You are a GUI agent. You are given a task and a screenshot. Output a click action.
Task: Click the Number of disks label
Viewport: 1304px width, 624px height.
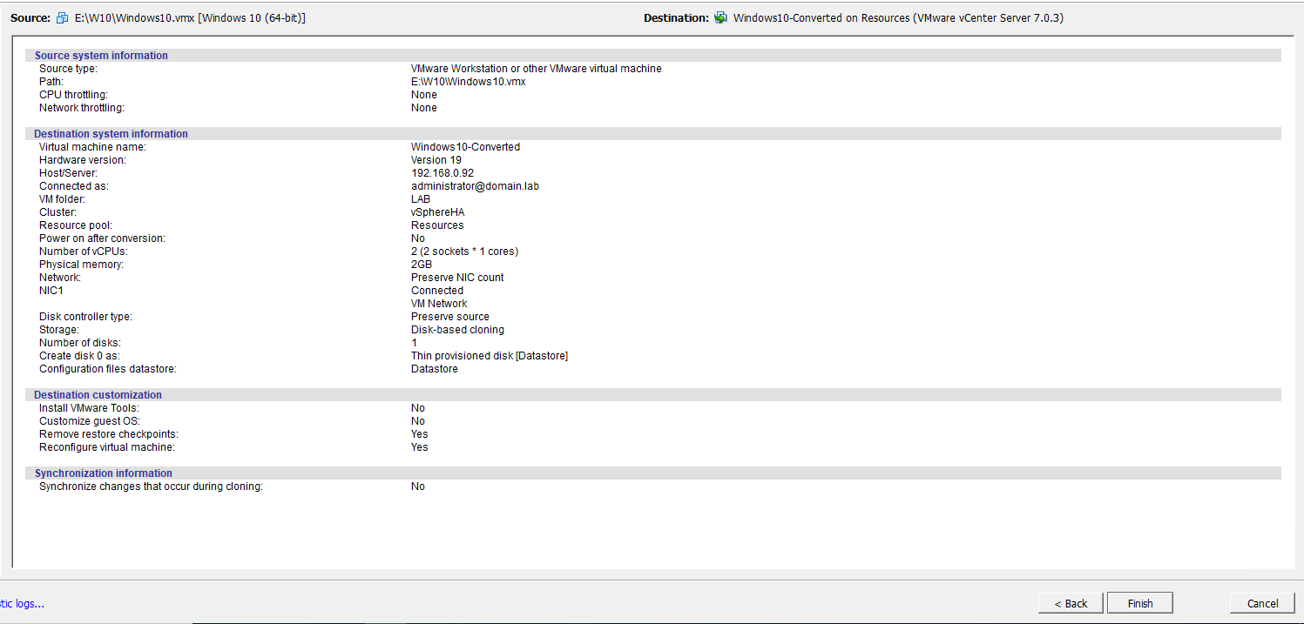(80, 343)
